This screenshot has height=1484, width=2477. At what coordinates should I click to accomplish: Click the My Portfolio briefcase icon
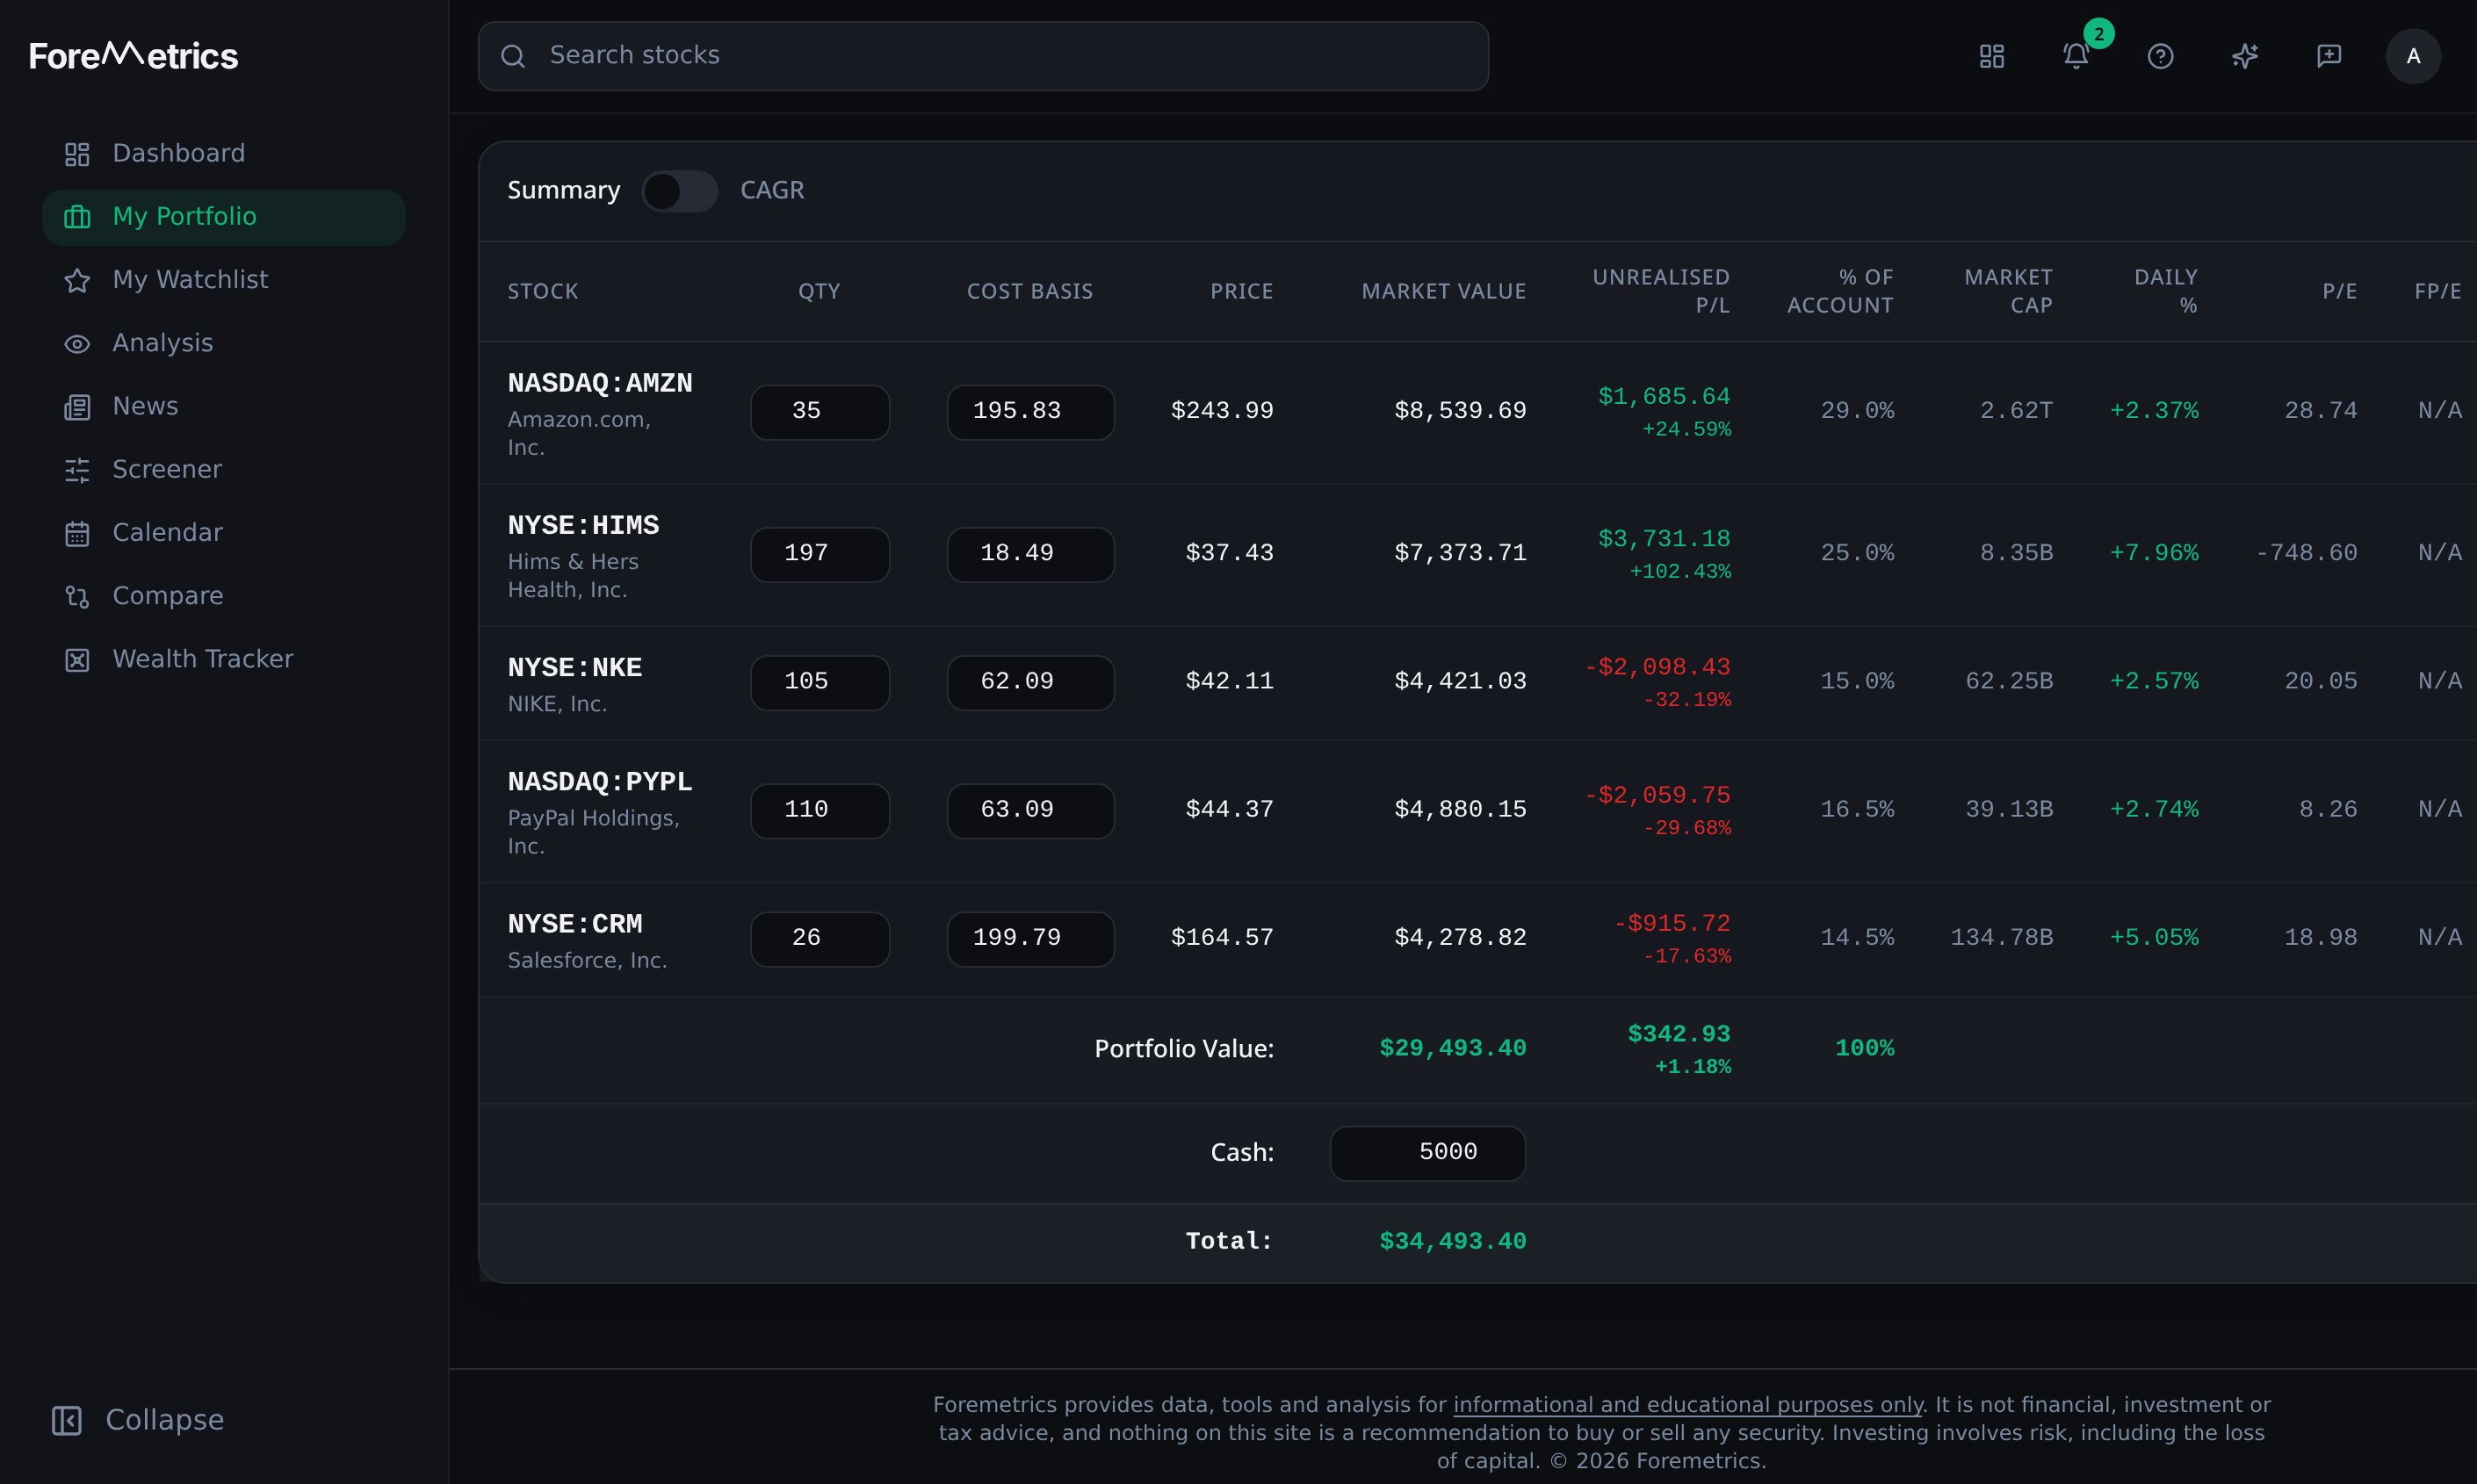click(x=77, y=217)
